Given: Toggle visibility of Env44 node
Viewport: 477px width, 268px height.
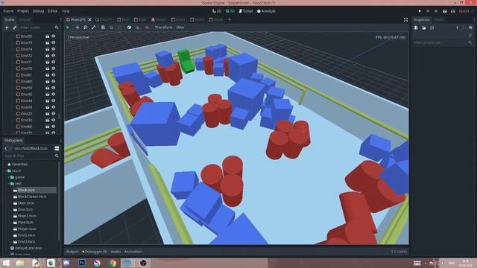Looking at the screenshot, I should pyautogui.click(x=54, y=101).
